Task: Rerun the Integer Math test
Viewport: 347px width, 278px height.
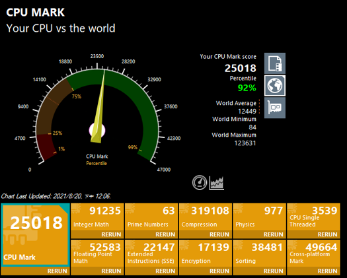Action: 111,234
